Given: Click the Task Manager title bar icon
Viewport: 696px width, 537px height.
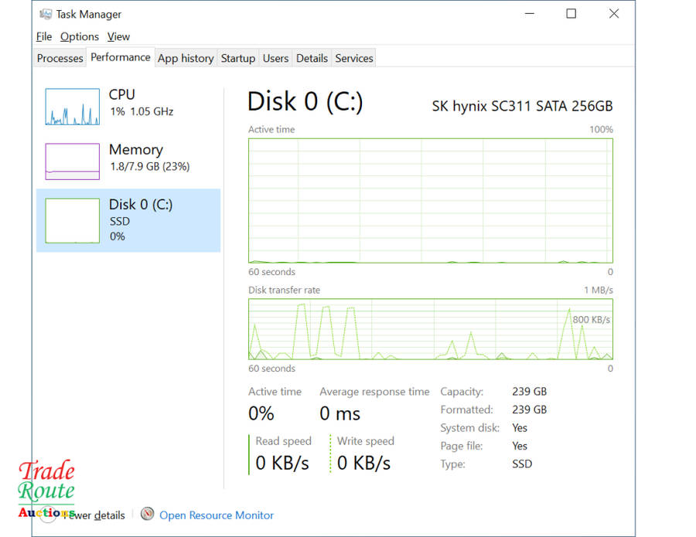Looking at the screenshot, I should click(46, 14).
